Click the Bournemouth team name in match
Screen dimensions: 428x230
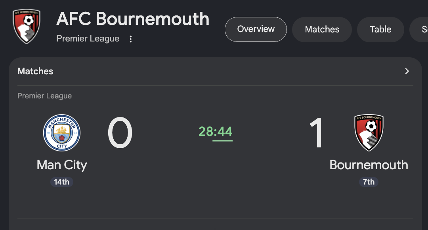369,165
